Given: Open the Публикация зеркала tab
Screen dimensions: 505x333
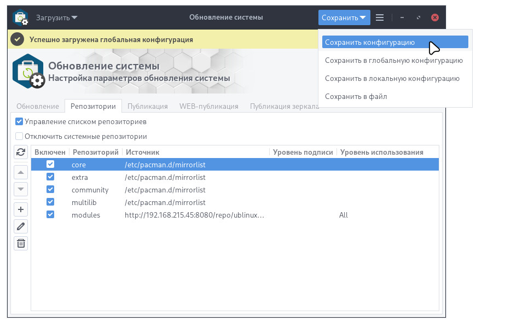Looking at the screenshot, I should (x=285, y=106).
